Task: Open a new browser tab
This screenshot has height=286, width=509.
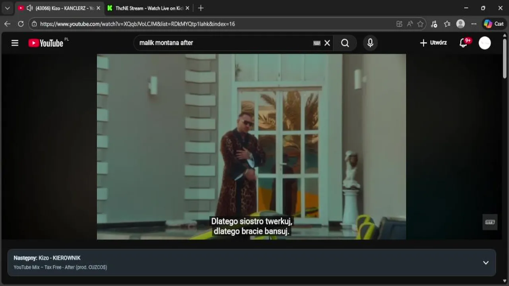Action: pos(201,8)
